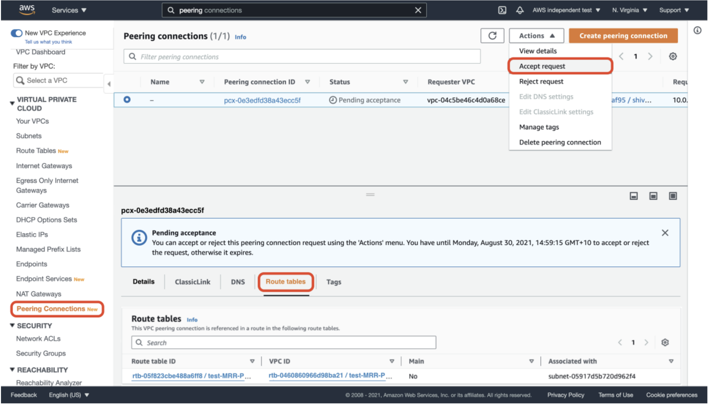Toggle the New VPC Experience switch
Viewport: 708px width, 404px height.
[x=17, y=33]
